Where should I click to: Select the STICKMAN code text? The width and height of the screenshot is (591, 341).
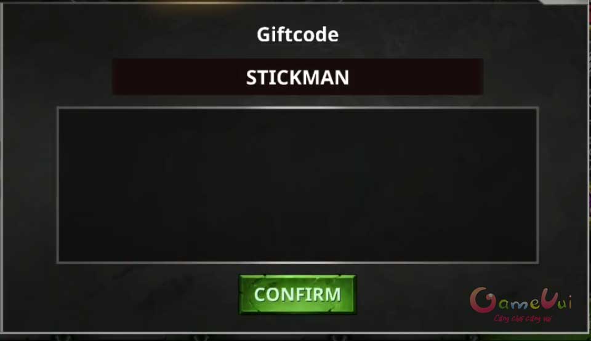297,77
